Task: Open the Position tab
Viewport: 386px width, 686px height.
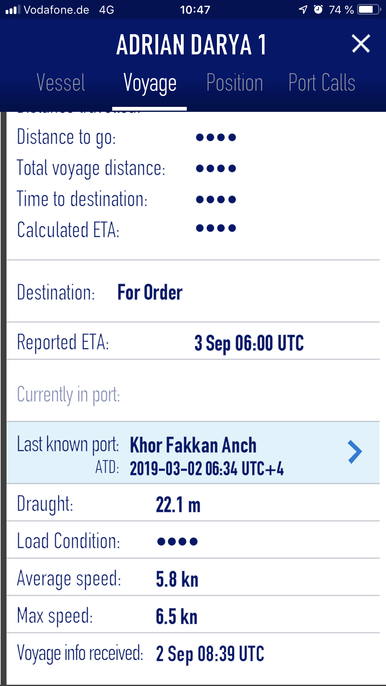Action: click(235, 83)
